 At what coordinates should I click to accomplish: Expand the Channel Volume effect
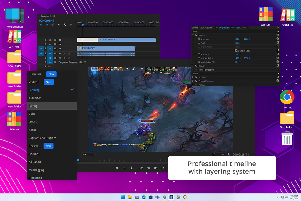pos(193,81)
